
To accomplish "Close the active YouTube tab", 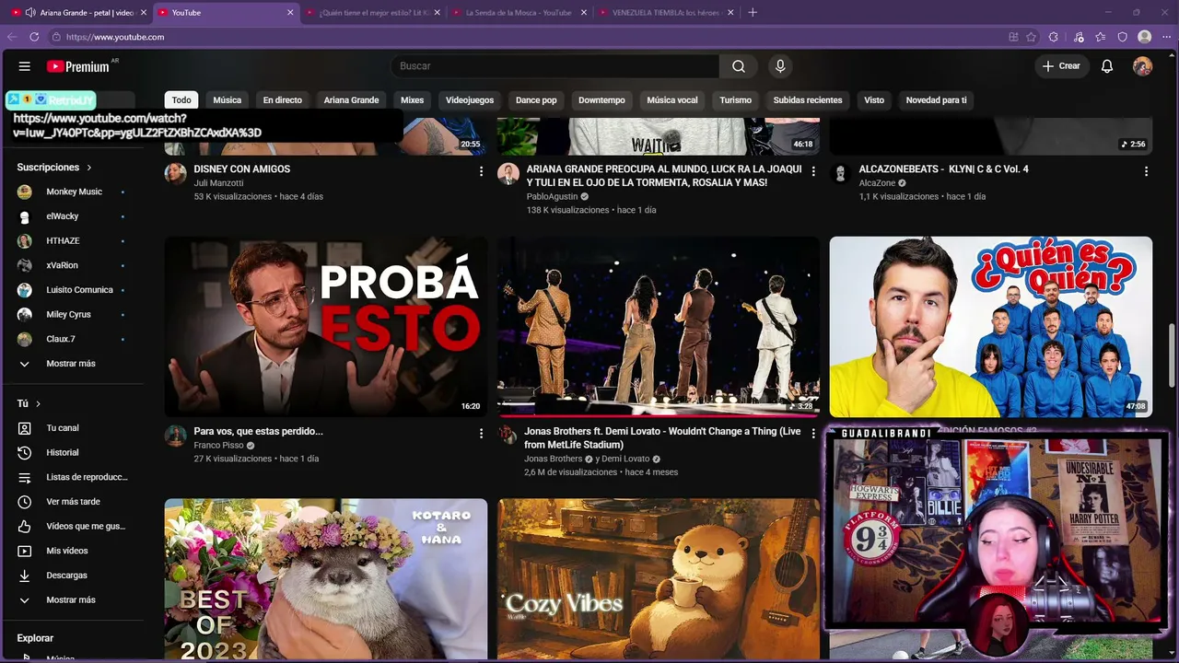I will tap(291, 13).
